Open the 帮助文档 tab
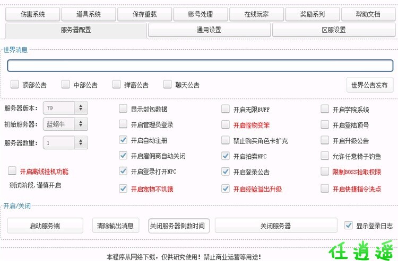The height and width of the screenshot is (261, 398). [x=368, y=14]
